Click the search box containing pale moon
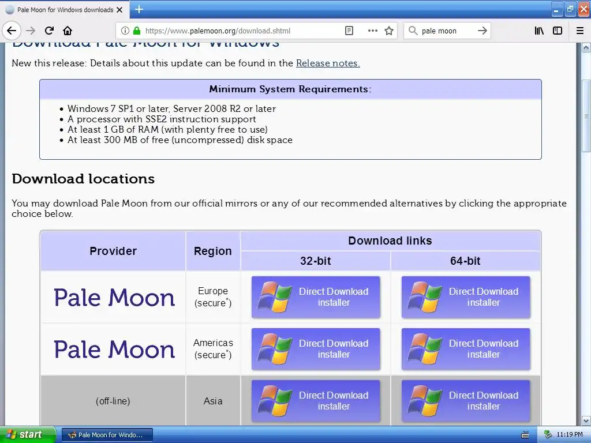 (447, 31)
